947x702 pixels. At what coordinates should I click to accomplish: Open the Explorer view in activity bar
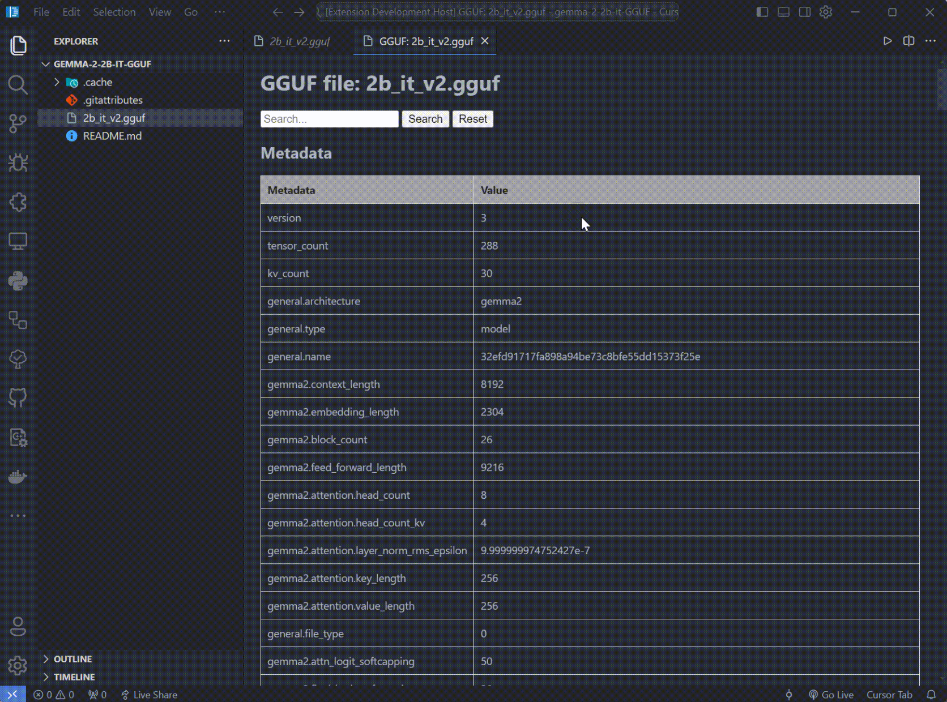[18, 45]
